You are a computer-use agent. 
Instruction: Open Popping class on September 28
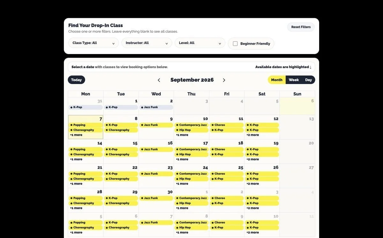(x=86, y=198)
